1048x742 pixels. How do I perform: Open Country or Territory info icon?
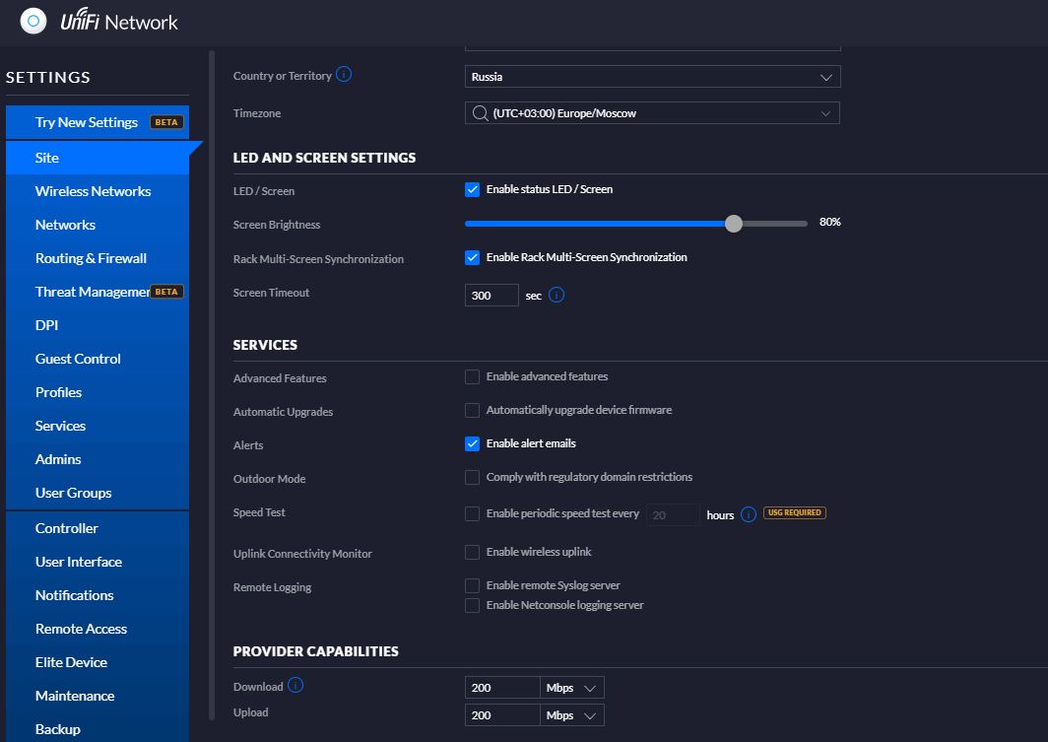click(344, 75)
